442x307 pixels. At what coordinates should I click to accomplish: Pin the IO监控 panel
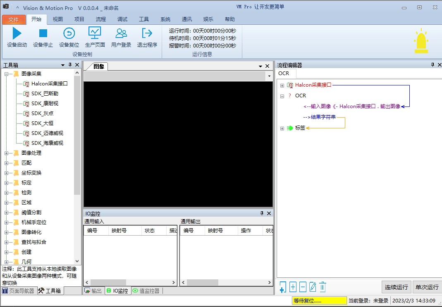[x=262, y=213]
